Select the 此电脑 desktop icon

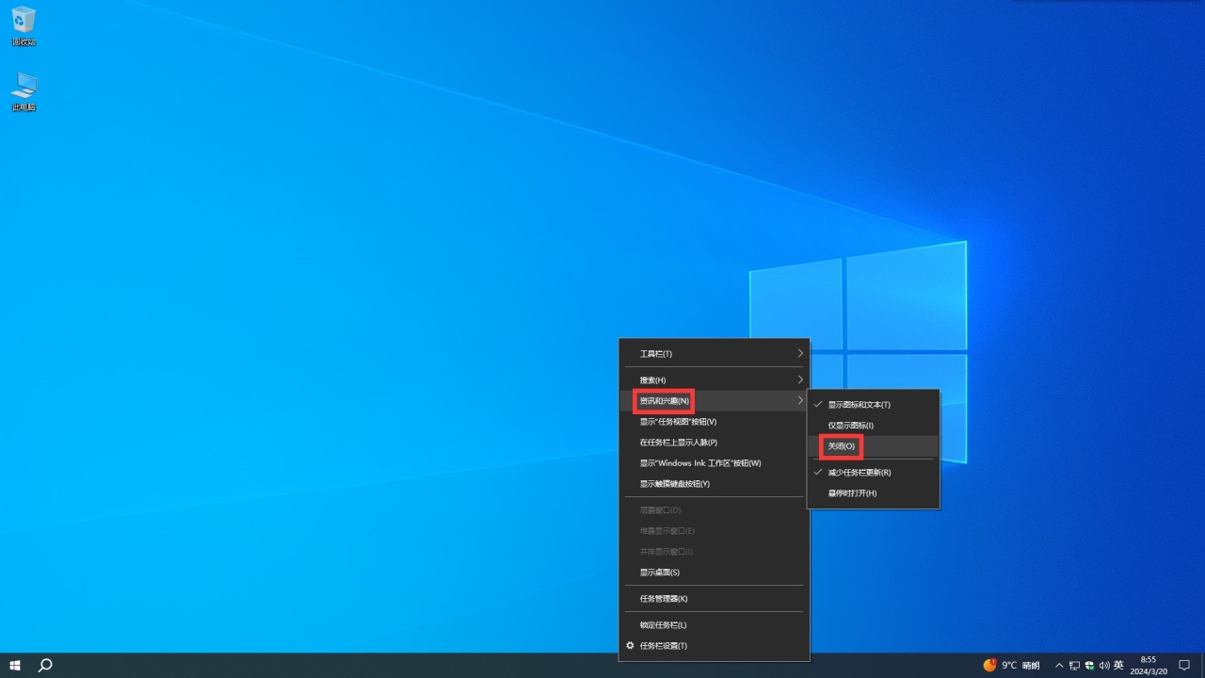click(x=24, y=91)
